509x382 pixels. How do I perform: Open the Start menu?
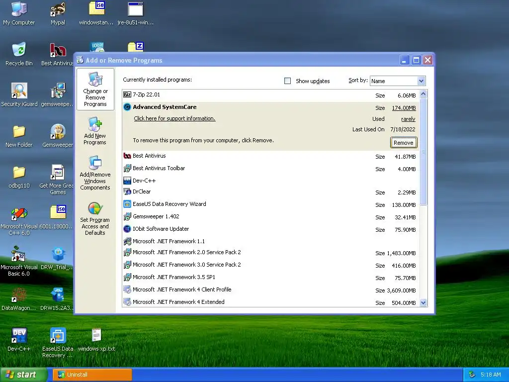coord(24,375)
